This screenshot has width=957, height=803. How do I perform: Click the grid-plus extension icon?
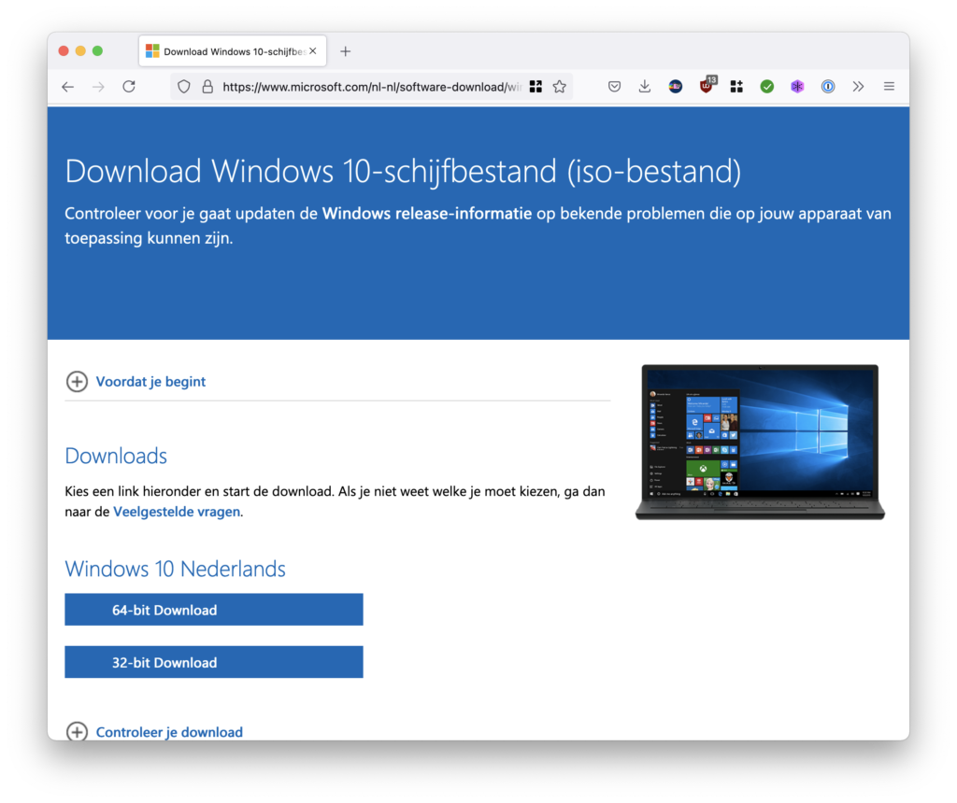tap(736, 87)
